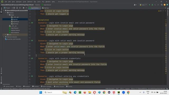The image size is (169, 95).
Task: Click the Python 3.11 interpreter in status bar
Action: [148, 89]
